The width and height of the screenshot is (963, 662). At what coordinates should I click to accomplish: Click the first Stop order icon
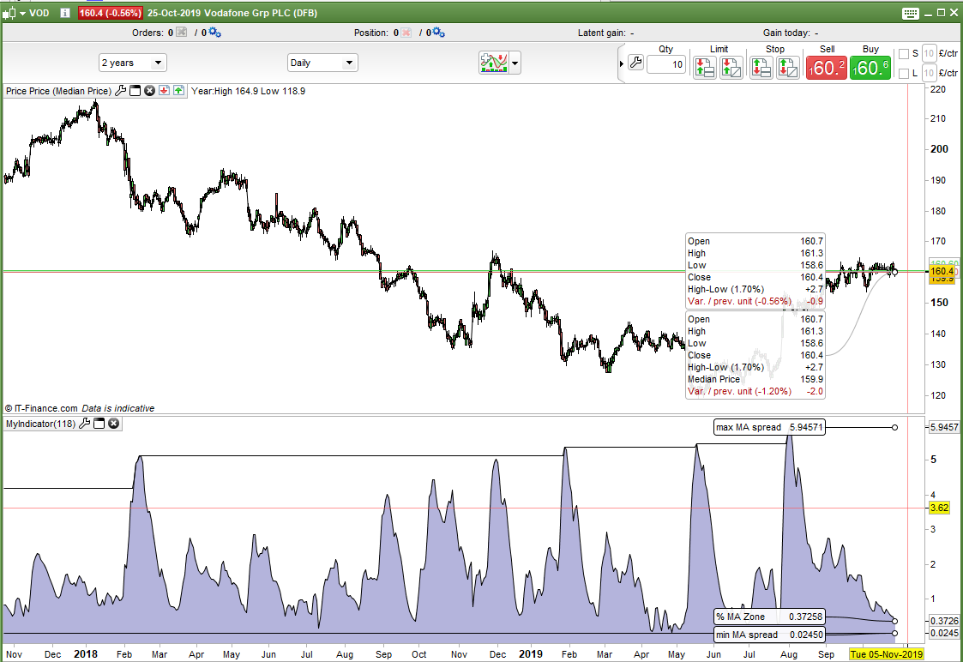coord(761,67)
